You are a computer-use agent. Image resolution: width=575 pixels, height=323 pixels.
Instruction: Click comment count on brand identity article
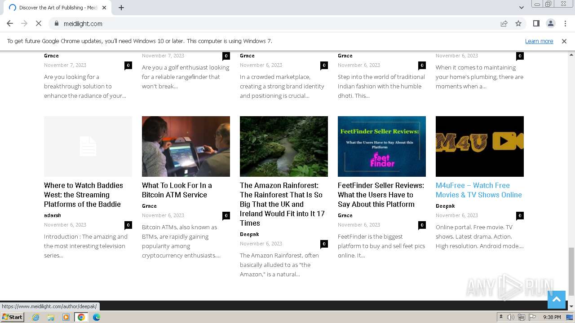(x=324, y=65)
